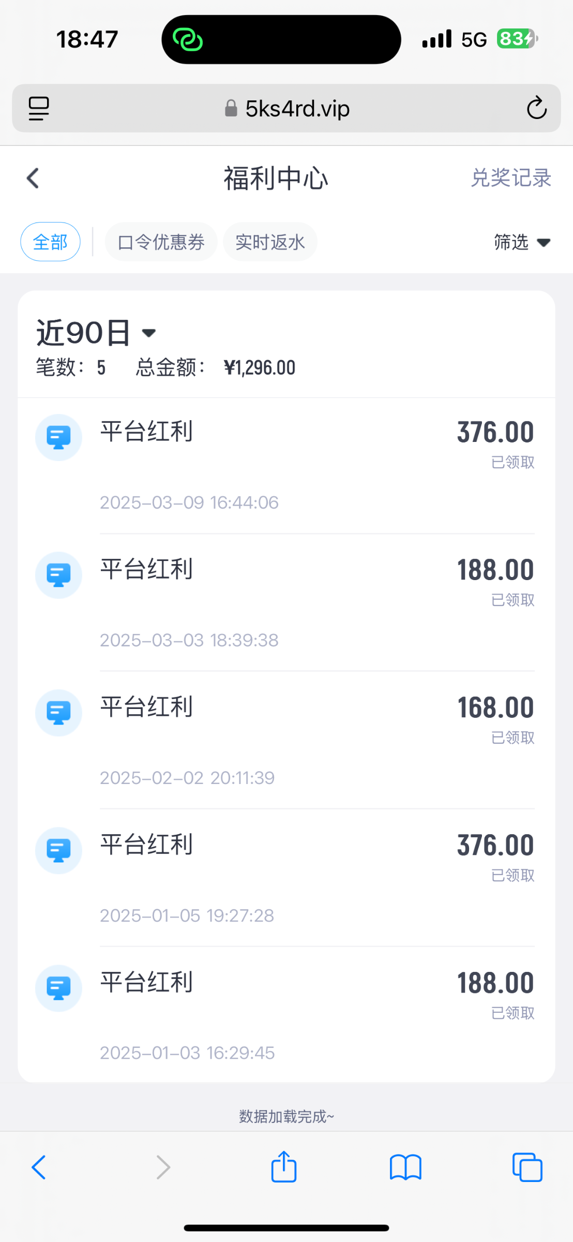Tap the green link icon in Dynamic Island
This screenshot has width=573, height=1242.
click(187, 40)
